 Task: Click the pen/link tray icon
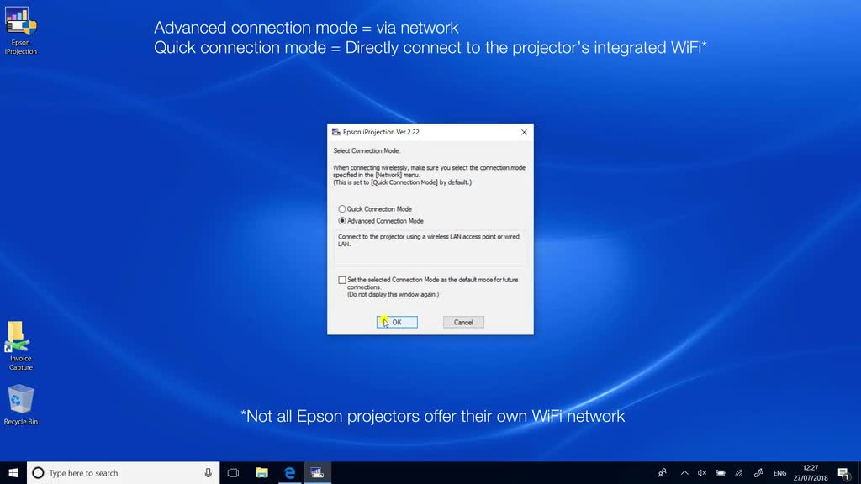[x=759, y=472]
